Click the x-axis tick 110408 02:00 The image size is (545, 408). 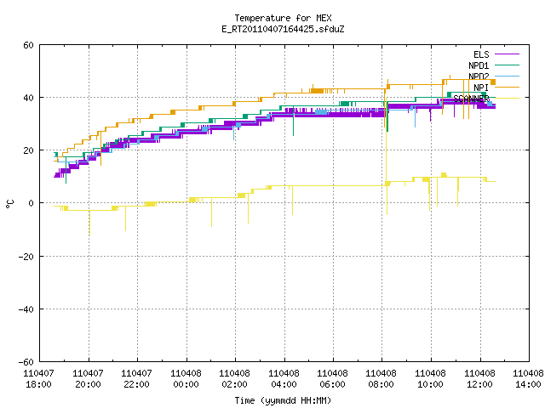pos(235,379)
